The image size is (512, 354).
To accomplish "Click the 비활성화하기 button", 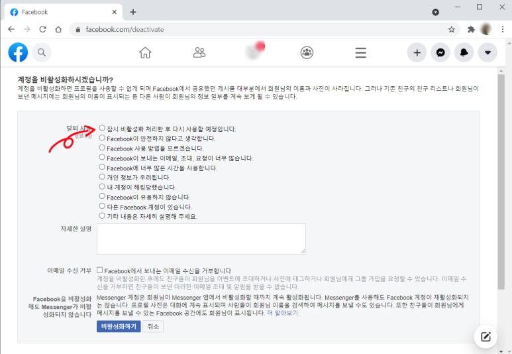I will pyautogui.click(x=119, y=326).
